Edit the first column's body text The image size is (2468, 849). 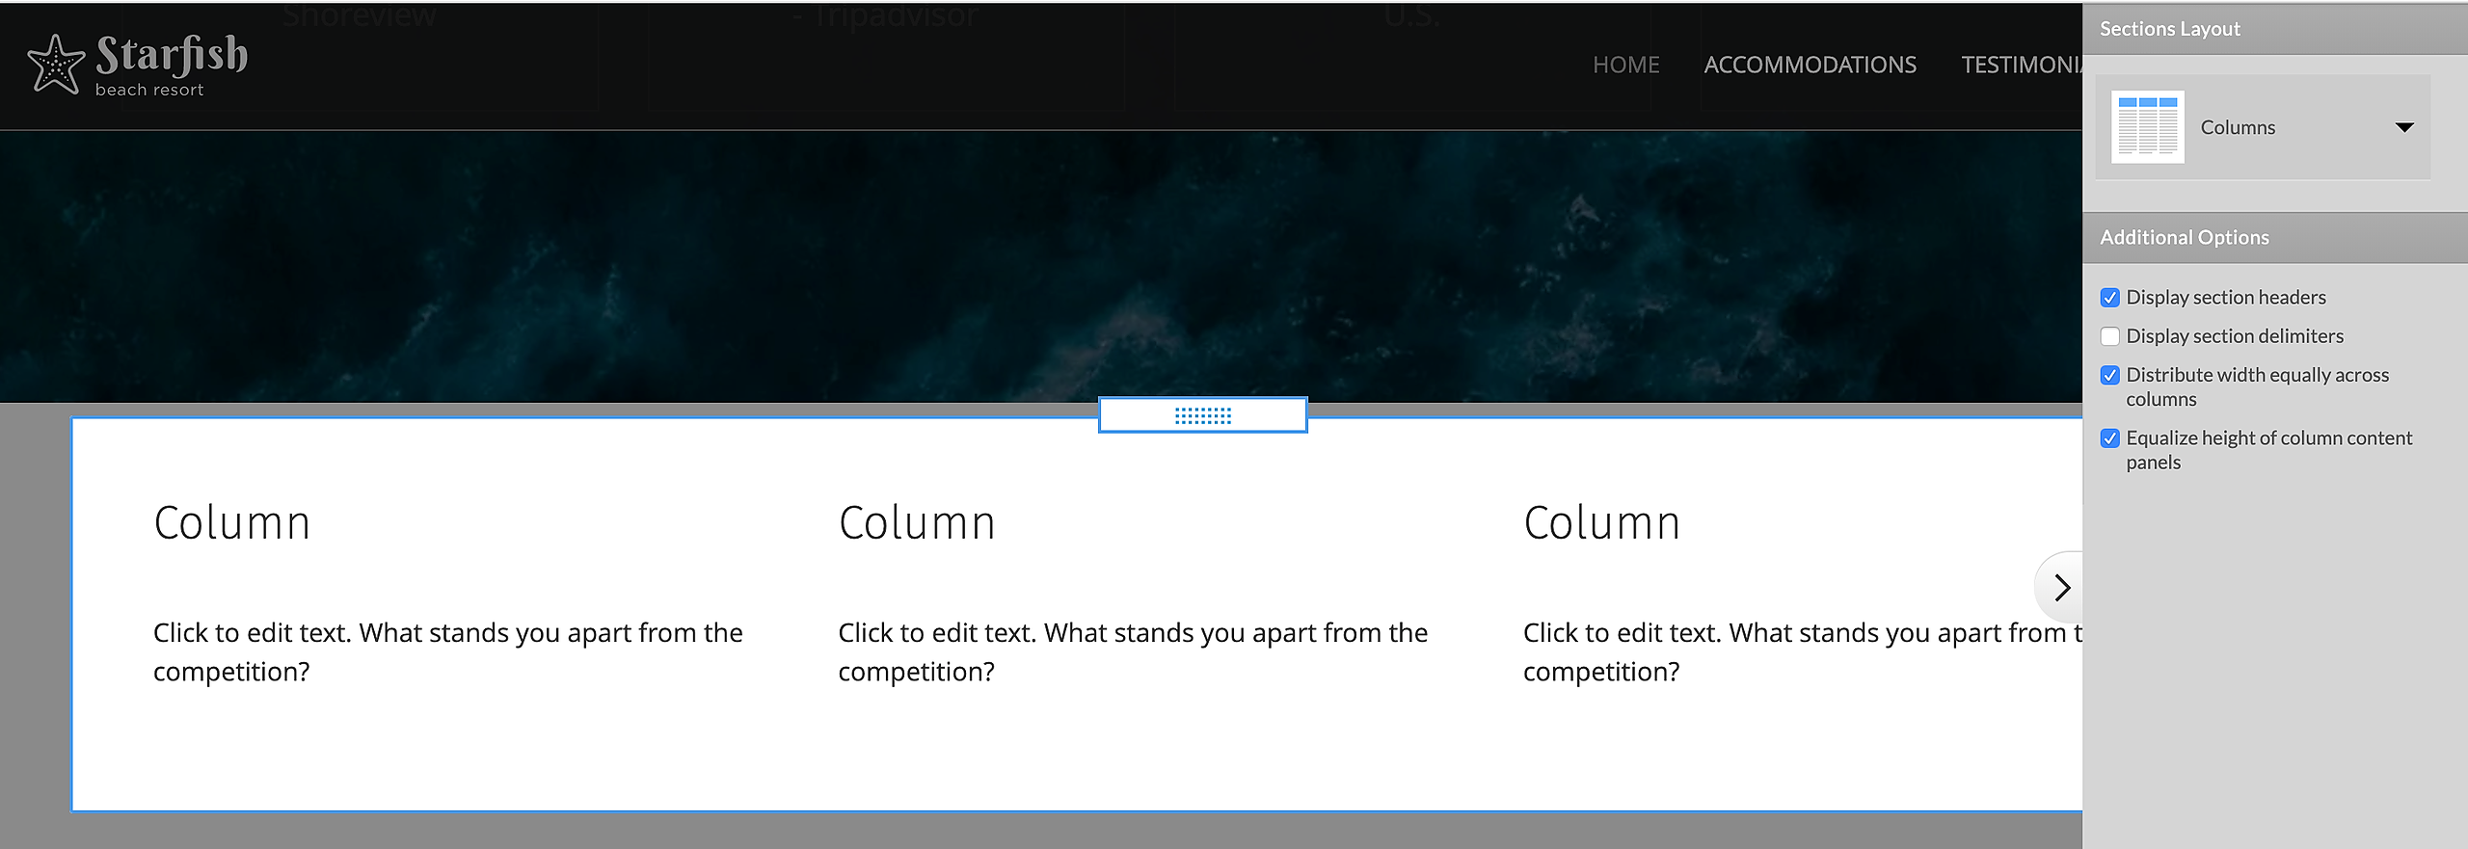448,651
